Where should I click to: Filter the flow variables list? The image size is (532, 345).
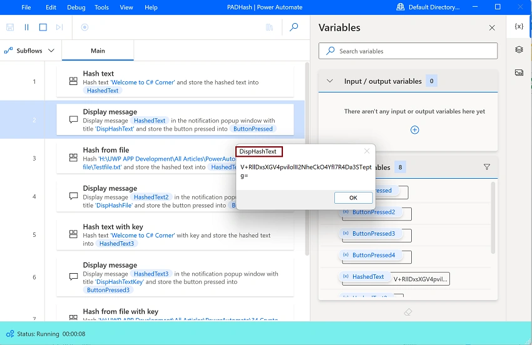coord(486,167)
